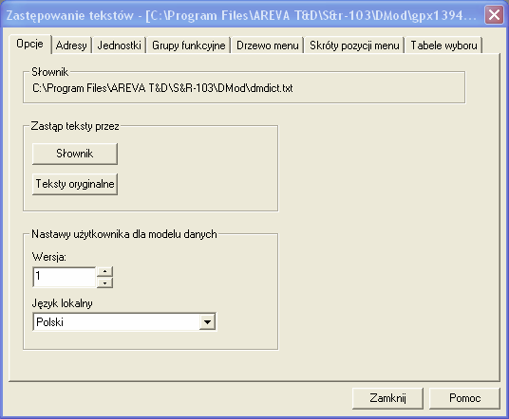The image size is (509, 419).
Task: Click the Zastępowanie tekstów title bar
Action: 242,15
